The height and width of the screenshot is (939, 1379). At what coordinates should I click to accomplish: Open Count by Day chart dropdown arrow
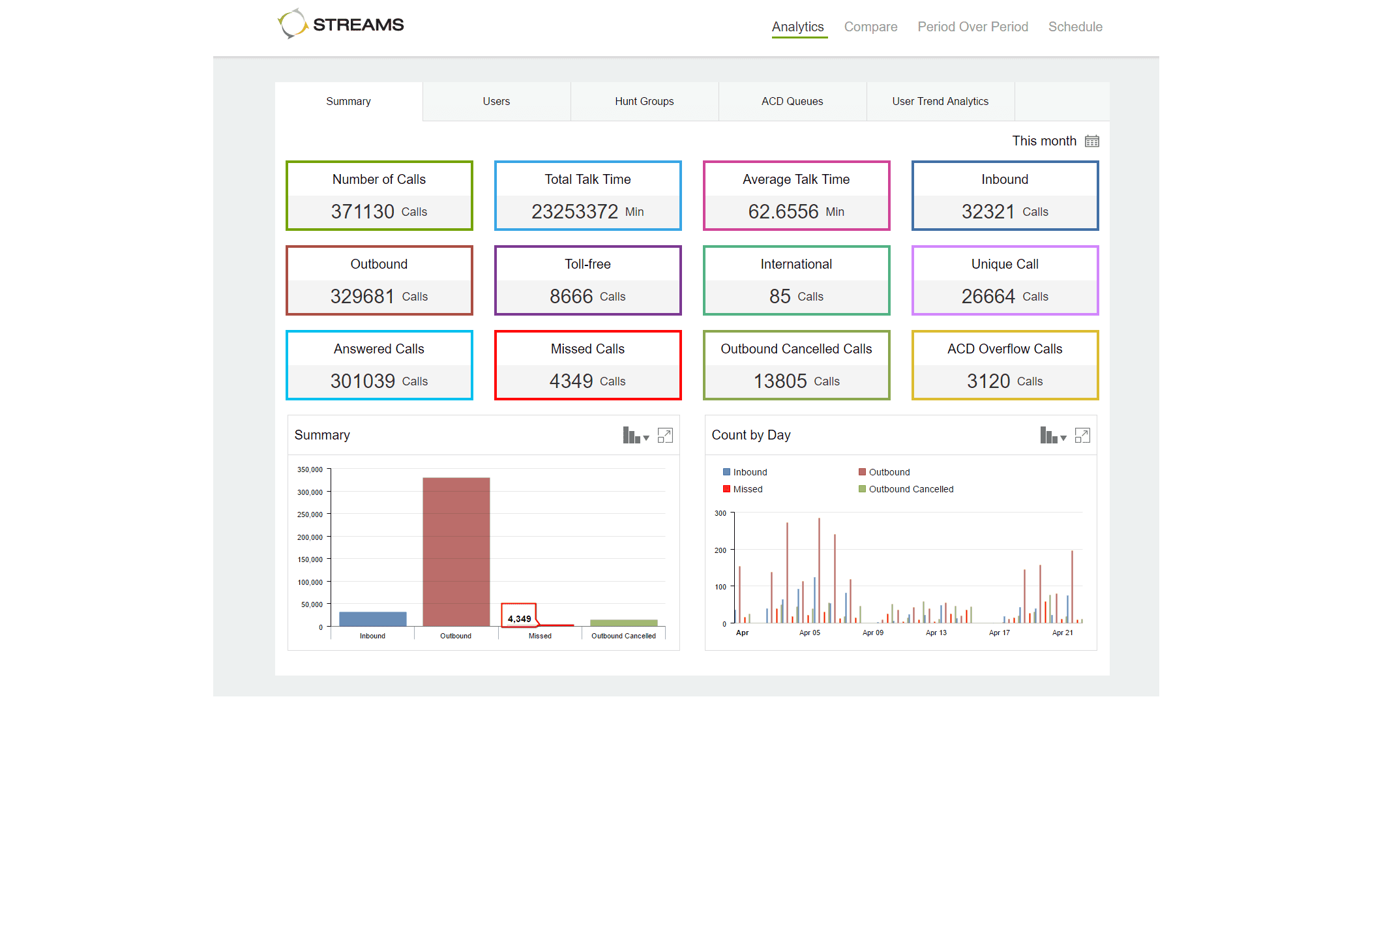coord(1063,438)
